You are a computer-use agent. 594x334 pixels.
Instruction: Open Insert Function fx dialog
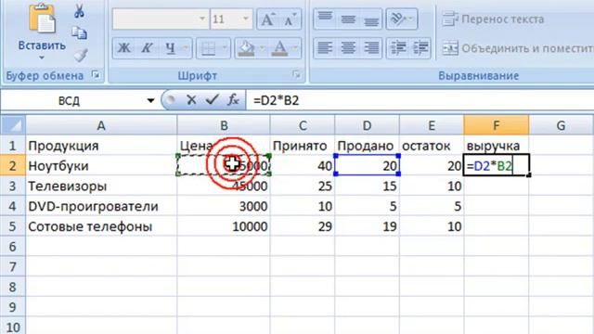tap(233, 100)
